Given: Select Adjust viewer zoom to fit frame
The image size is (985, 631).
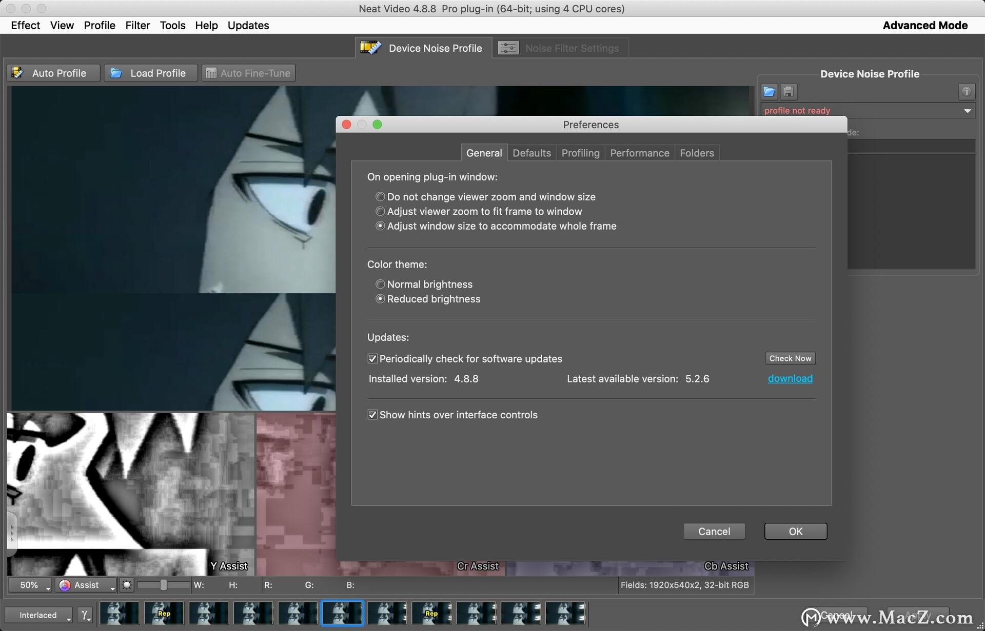Looking at the screenshot, I should 380,212.
